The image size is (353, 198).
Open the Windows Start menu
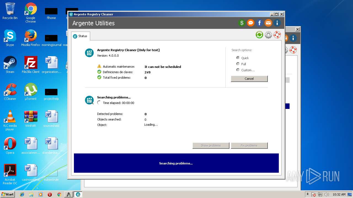tap(8, 194)
